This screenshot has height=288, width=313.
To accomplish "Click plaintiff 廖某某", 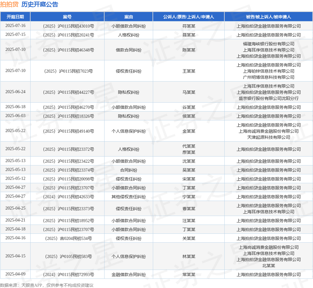I will click(x=189, y=152).
